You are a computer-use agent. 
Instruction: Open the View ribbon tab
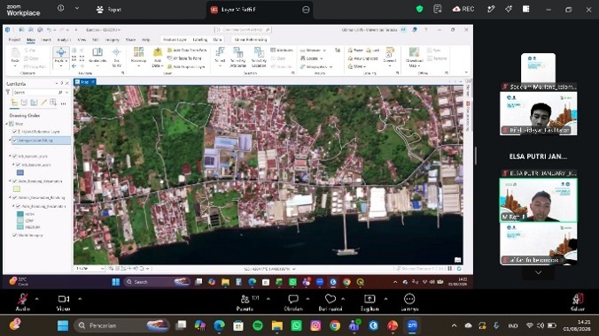(x=82, y=39)
